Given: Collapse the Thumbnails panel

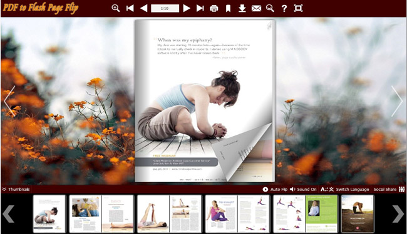Looking at the screenshot, I should (x=16, y=189).
